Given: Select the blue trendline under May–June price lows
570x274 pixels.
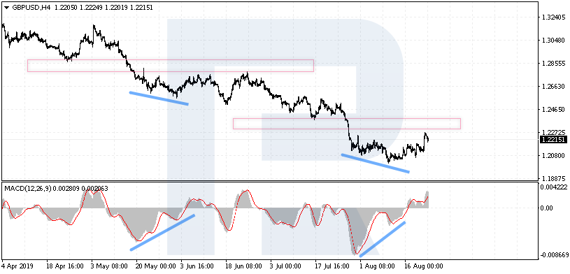Looking at the screenshot, I should [x=159, y=98].
